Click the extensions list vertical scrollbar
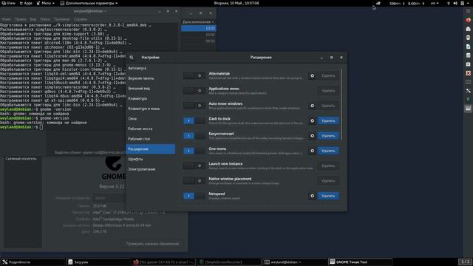473x266 pixels. 341,104
